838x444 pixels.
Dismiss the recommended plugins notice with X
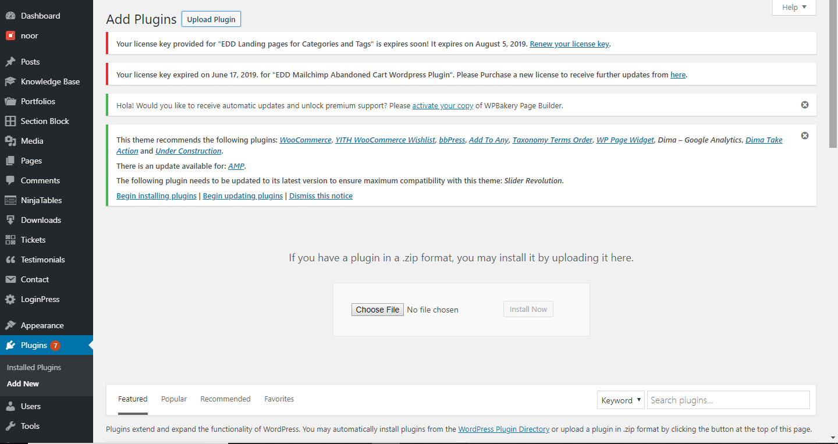(805, 136)
